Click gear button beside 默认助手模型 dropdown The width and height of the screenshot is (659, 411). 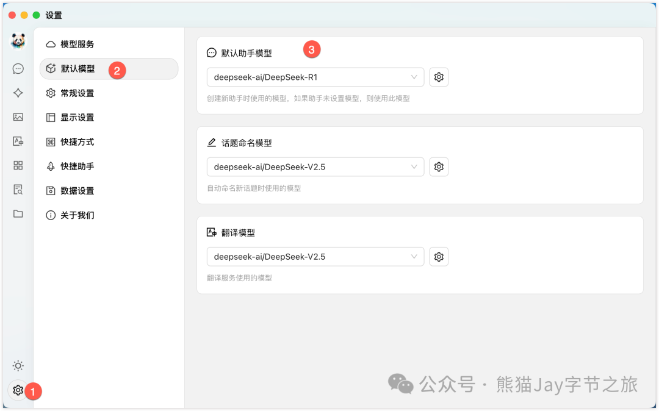click(x=439, y=77)
